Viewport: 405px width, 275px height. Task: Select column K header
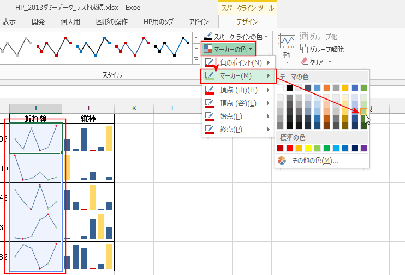134,108
